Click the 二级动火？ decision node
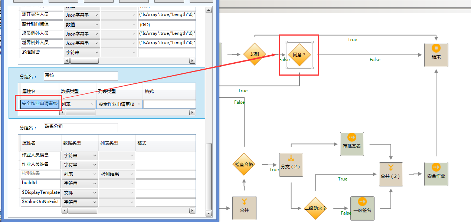 click(x=315, y=208)
